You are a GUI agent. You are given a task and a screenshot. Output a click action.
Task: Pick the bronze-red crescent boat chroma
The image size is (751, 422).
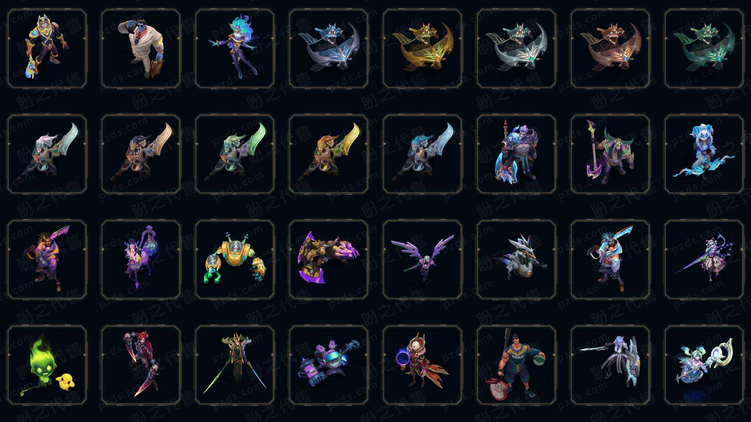(610, 49)
